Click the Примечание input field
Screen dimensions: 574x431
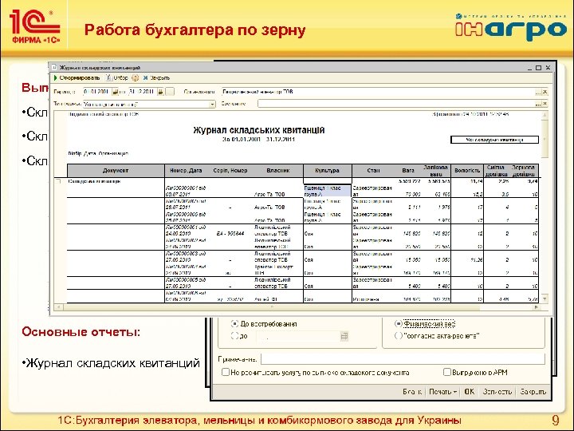(x=403, y=359)
